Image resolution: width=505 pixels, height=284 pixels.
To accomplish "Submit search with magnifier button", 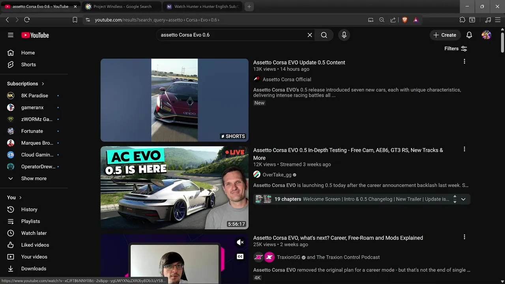I will (x=324, y=35).
